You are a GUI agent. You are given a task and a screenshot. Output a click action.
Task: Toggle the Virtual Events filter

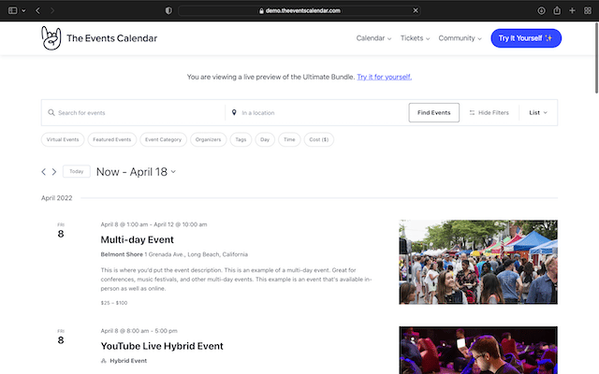[x=62, y=139]
